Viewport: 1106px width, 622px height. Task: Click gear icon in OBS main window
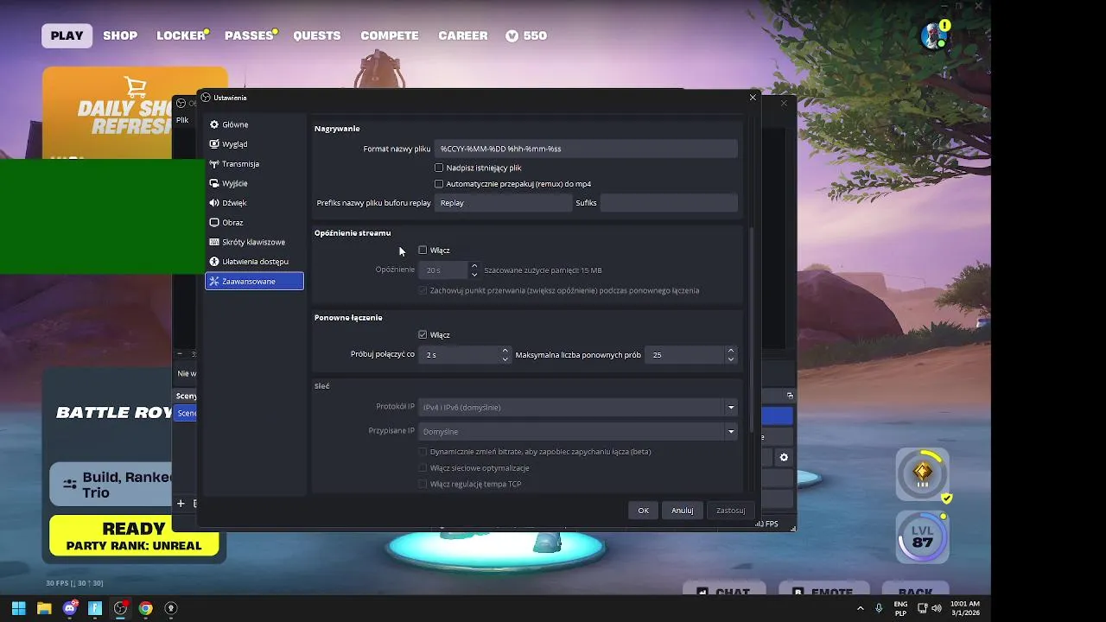[784, 458]
